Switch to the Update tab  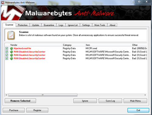(x=36, y=25)
